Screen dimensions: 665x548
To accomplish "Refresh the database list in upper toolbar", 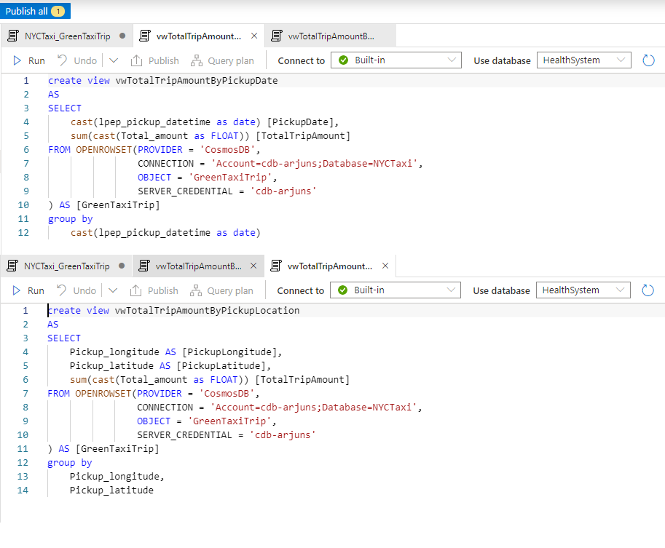I will (648, 60).
